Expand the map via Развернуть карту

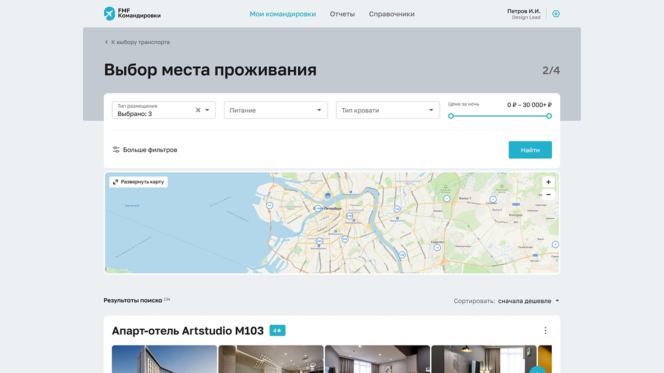pos(138,182)
